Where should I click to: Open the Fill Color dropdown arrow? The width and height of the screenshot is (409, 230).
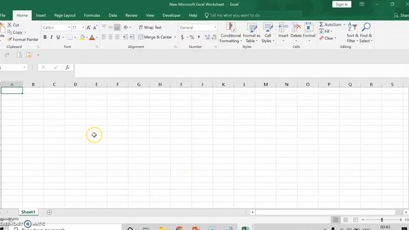click(87, 37)
